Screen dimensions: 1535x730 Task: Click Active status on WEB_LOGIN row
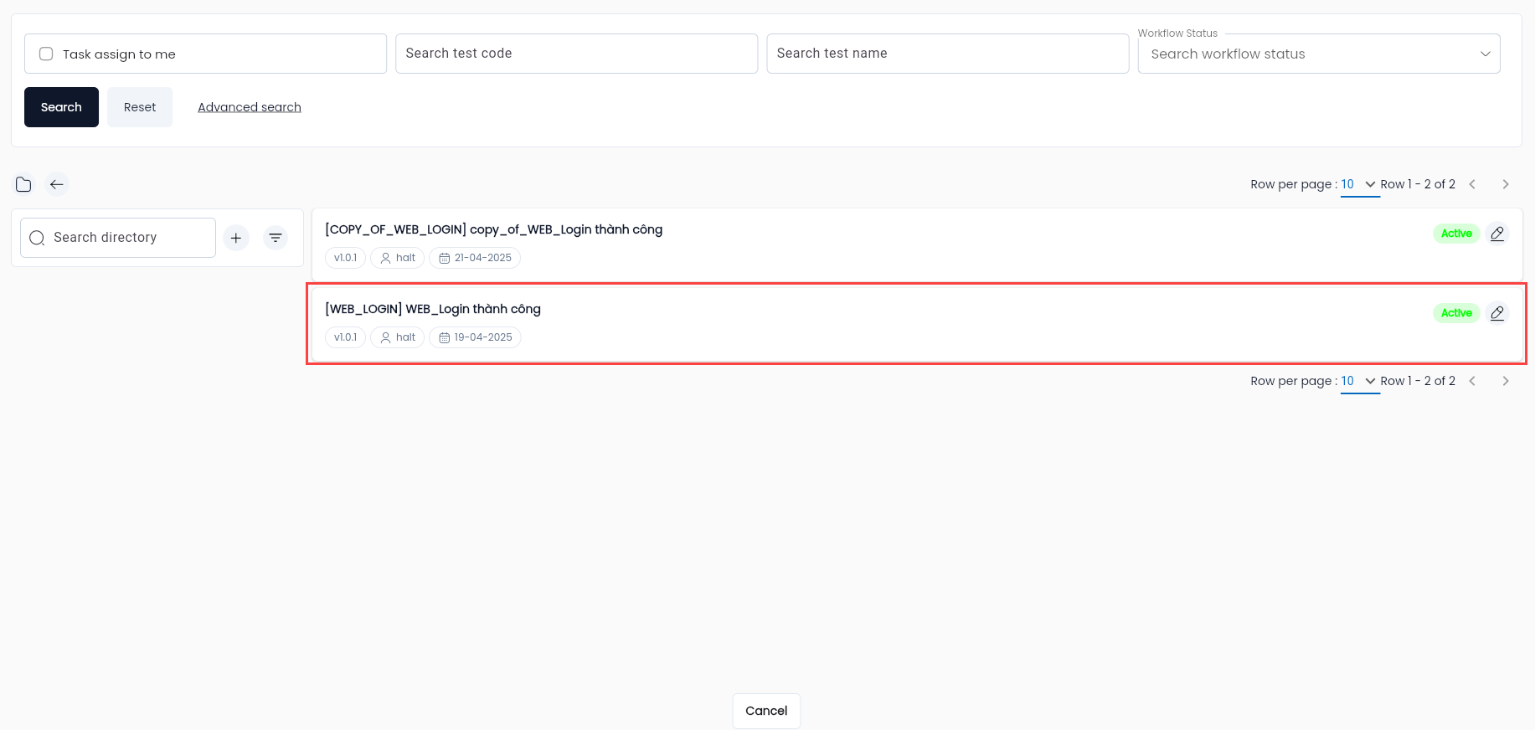1456,313
